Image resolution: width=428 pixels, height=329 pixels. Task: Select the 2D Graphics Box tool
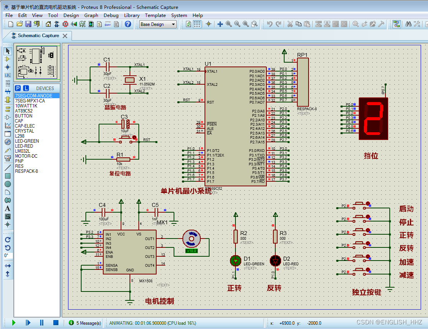pos(8,176)
